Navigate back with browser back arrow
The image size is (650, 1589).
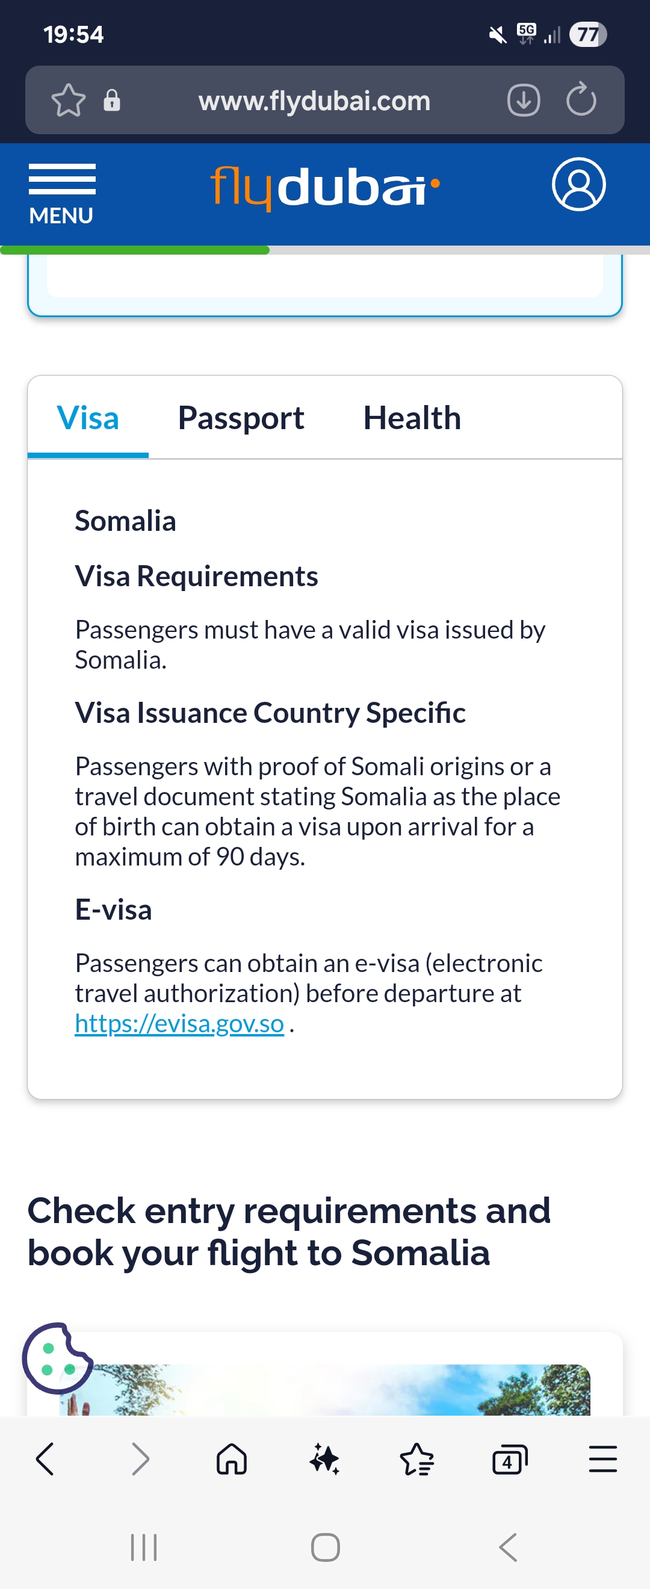tap(46, 1460)
